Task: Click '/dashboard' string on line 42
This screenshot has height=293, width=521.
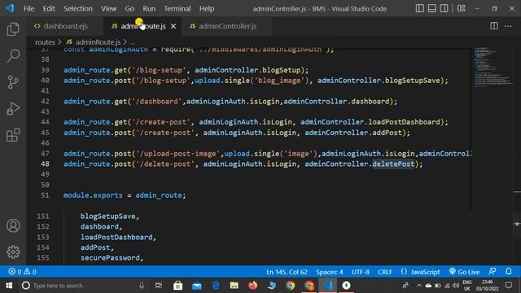Action: click(x=157, y=101)
